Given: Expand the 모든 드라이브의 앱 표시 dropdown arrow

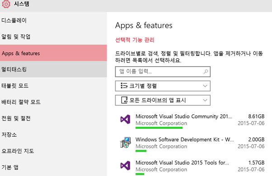Looking at the screenshot, I should [205, 100].
